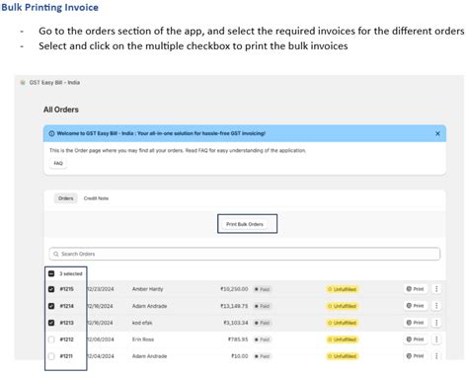The width and height of the screenshot is (468, 378).
Task: Click amount ₹3,103.34
Action: (x=236, y=323)
